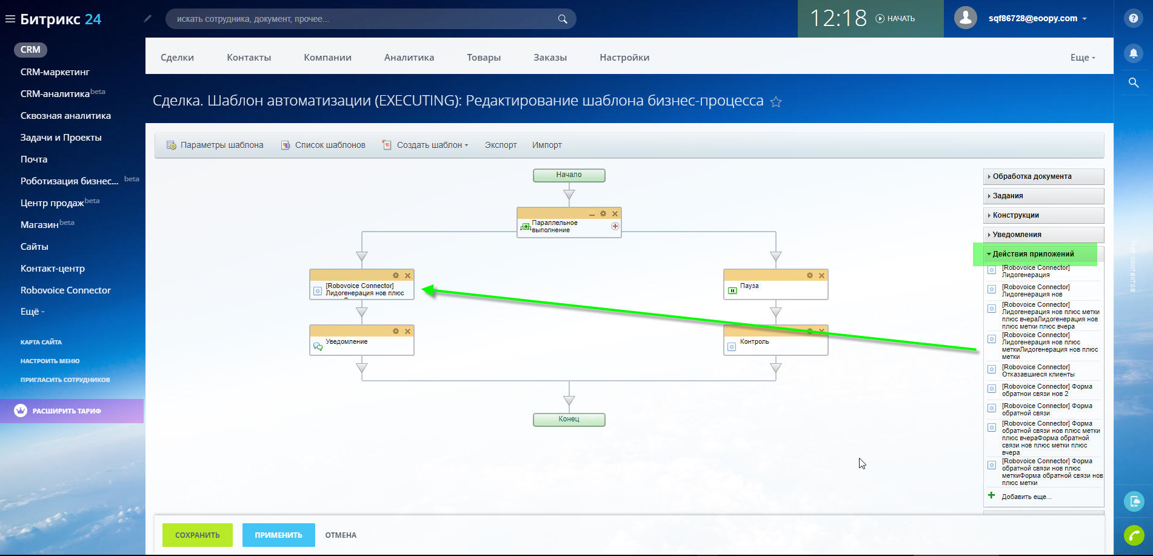Click the favorite star next to page title
The width and height of the screenshot is (1153, 556).
tap(775, 102)
